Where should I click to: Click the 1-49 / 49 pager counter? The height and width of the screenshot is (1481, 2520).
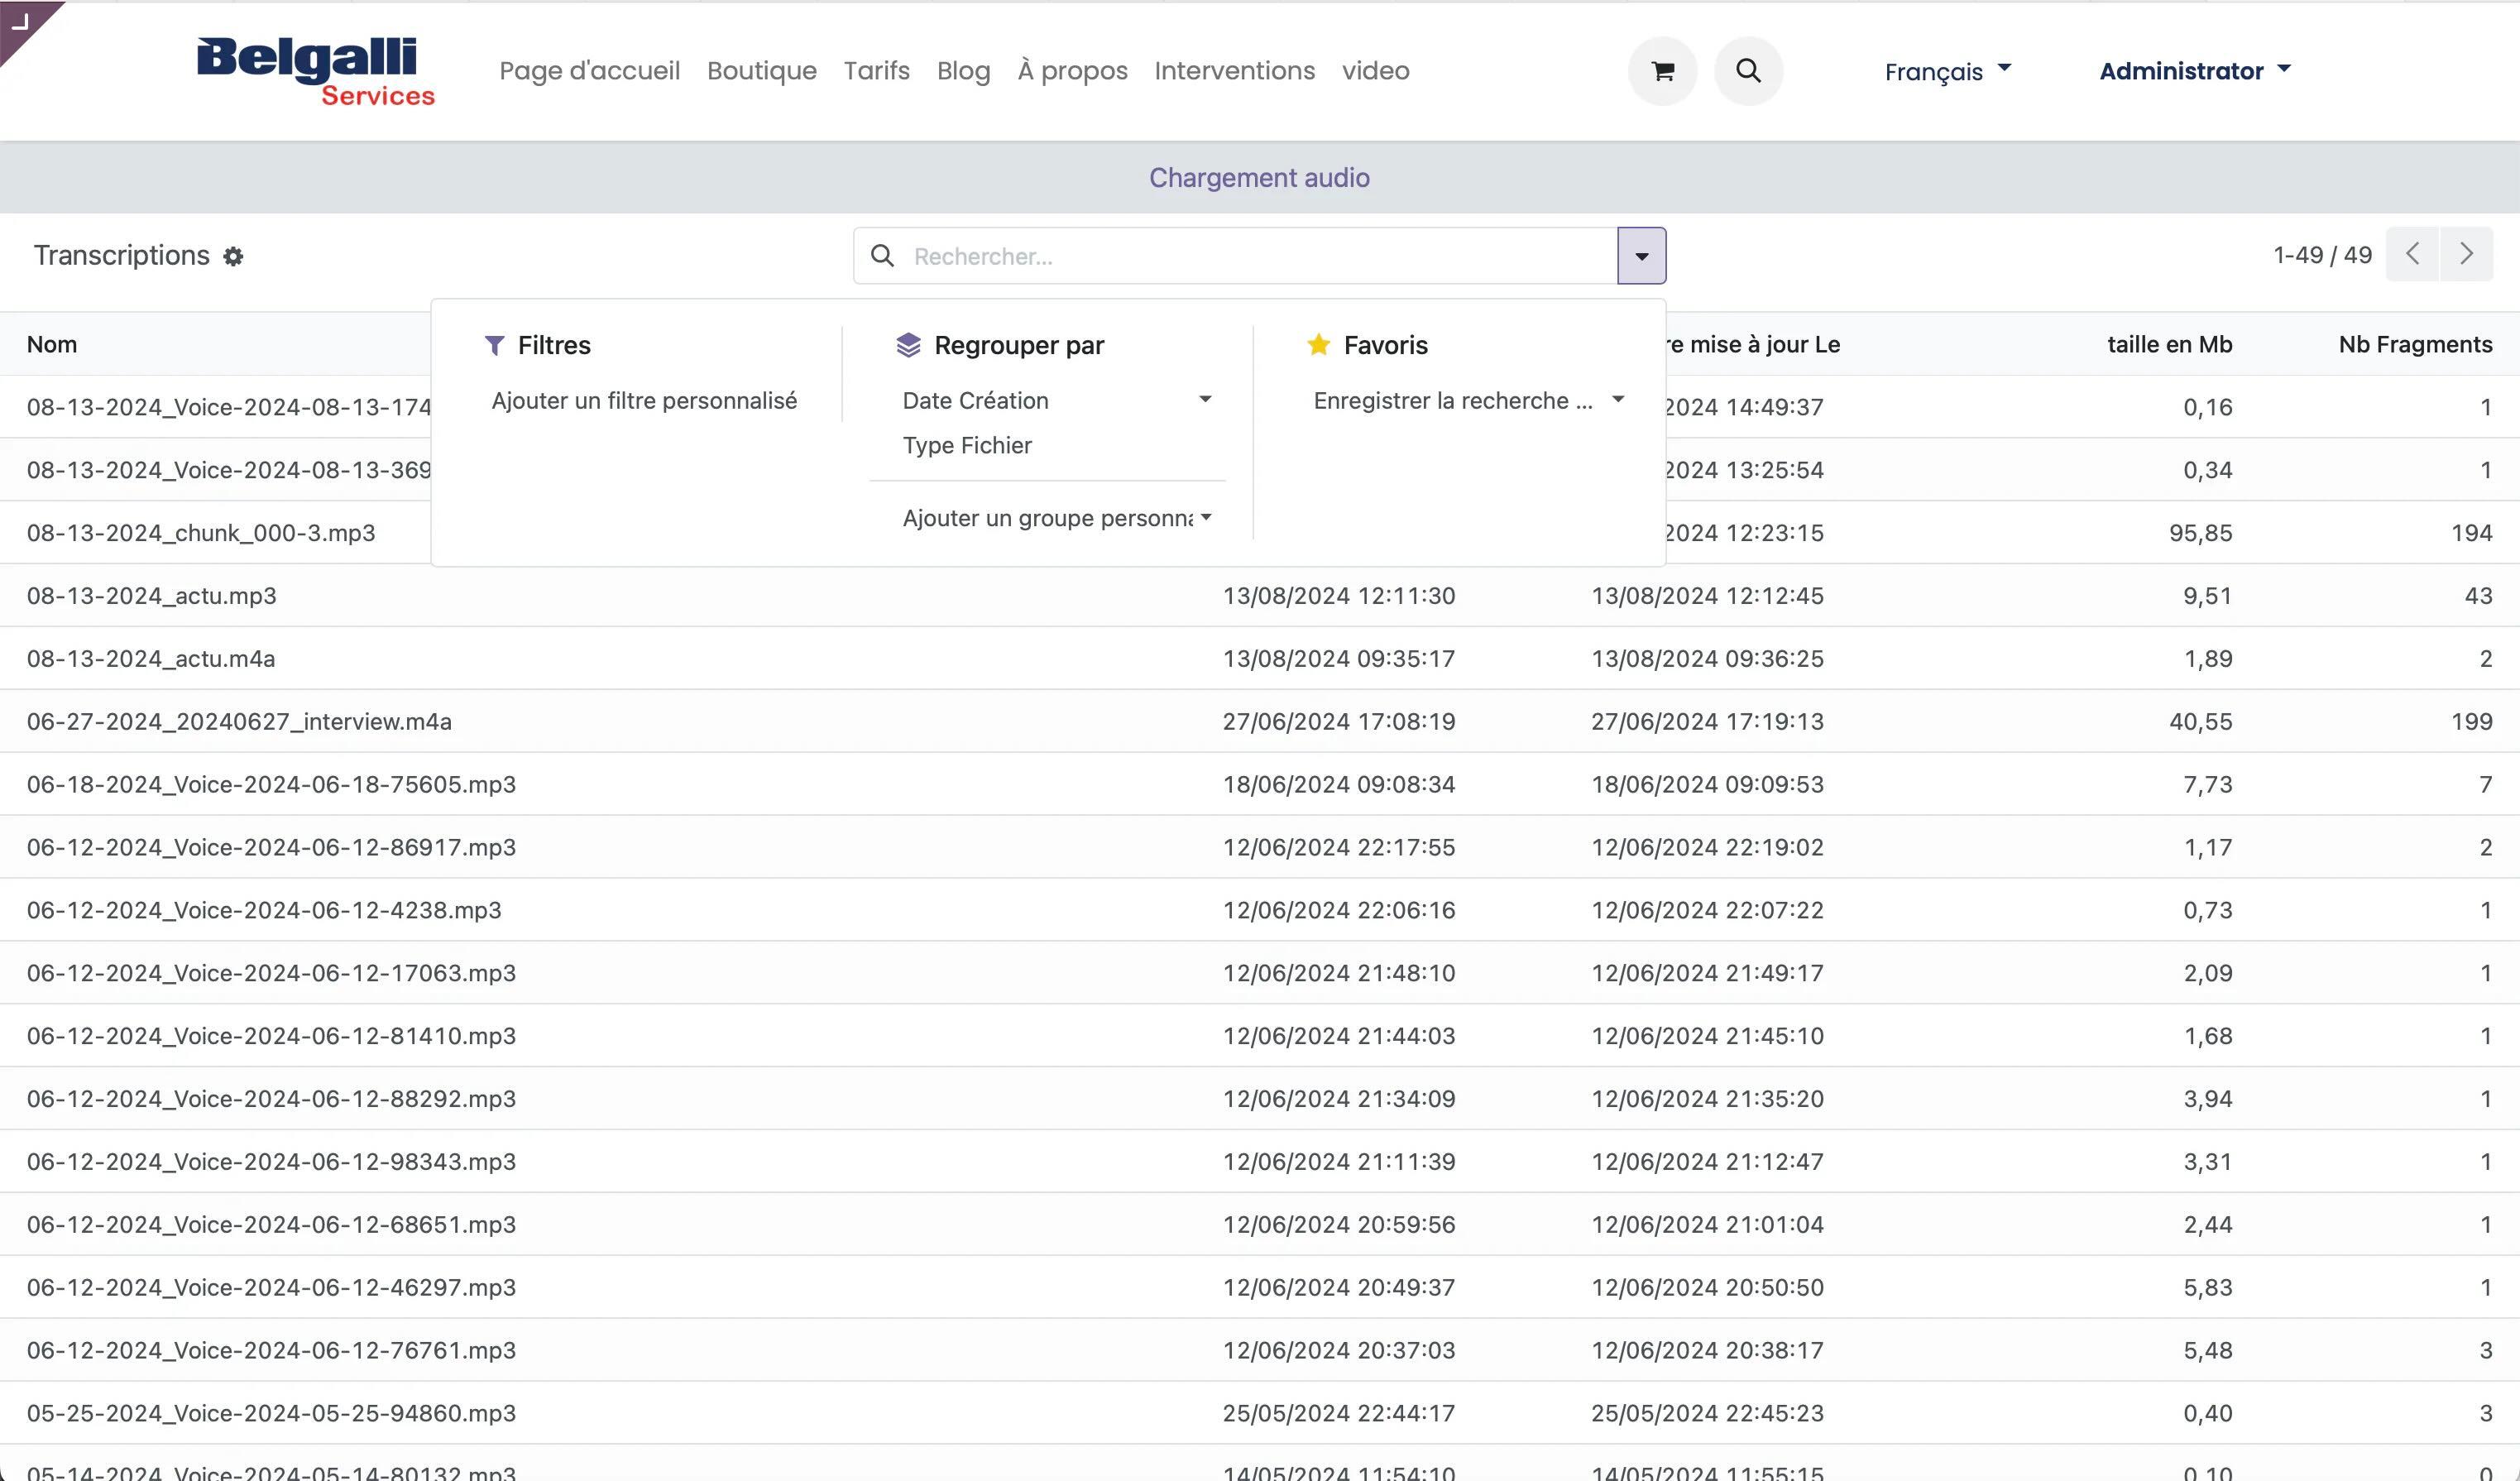tap(2322, 255)
